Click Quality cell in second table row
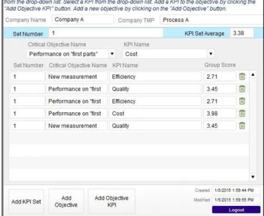The height and width of the screenshot is (216, 264). [155, 89]
